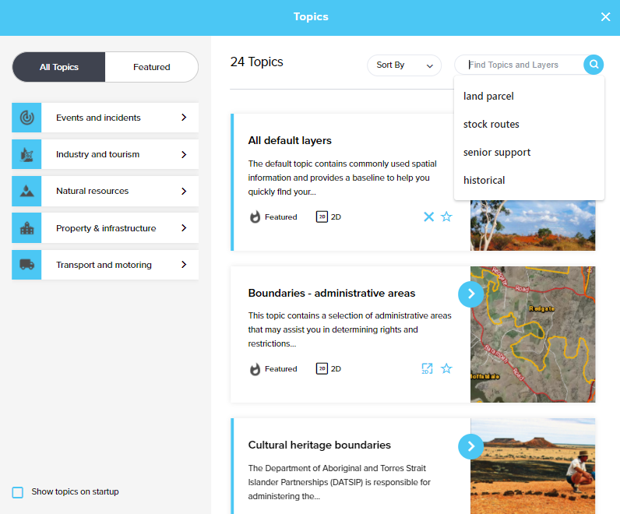620x514 pixels.
Task: Expand Industry and tourism chevron
Action: 184,155
